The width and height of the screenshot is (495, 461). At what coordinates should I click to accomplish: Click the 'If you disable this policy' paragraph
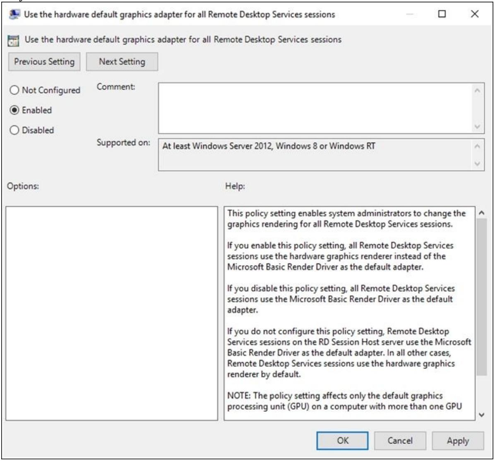(341, 299)
